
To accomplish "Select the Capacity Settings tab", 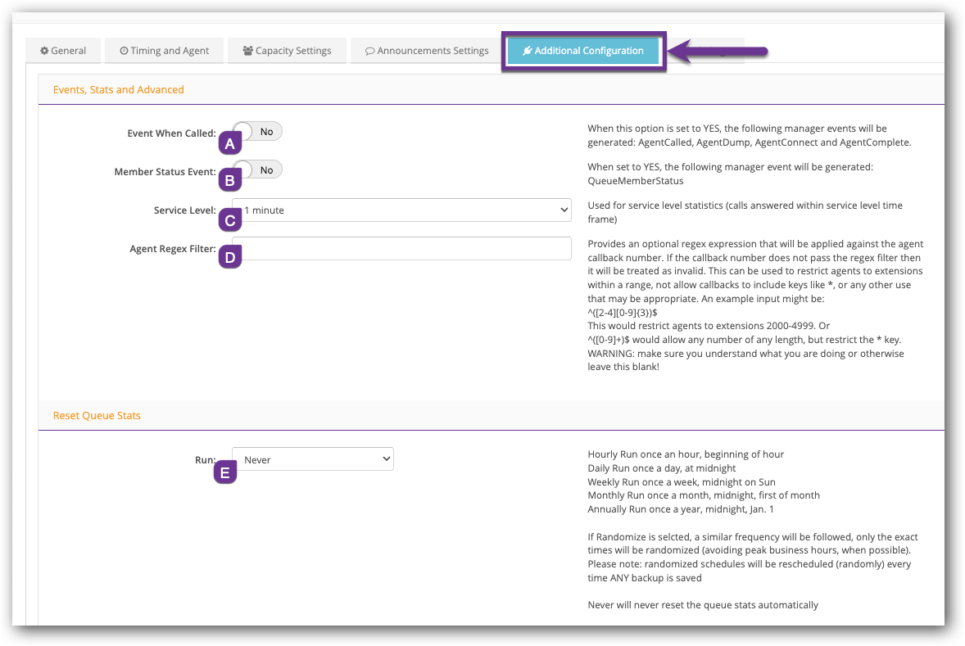I will click(x=287, y=50).
